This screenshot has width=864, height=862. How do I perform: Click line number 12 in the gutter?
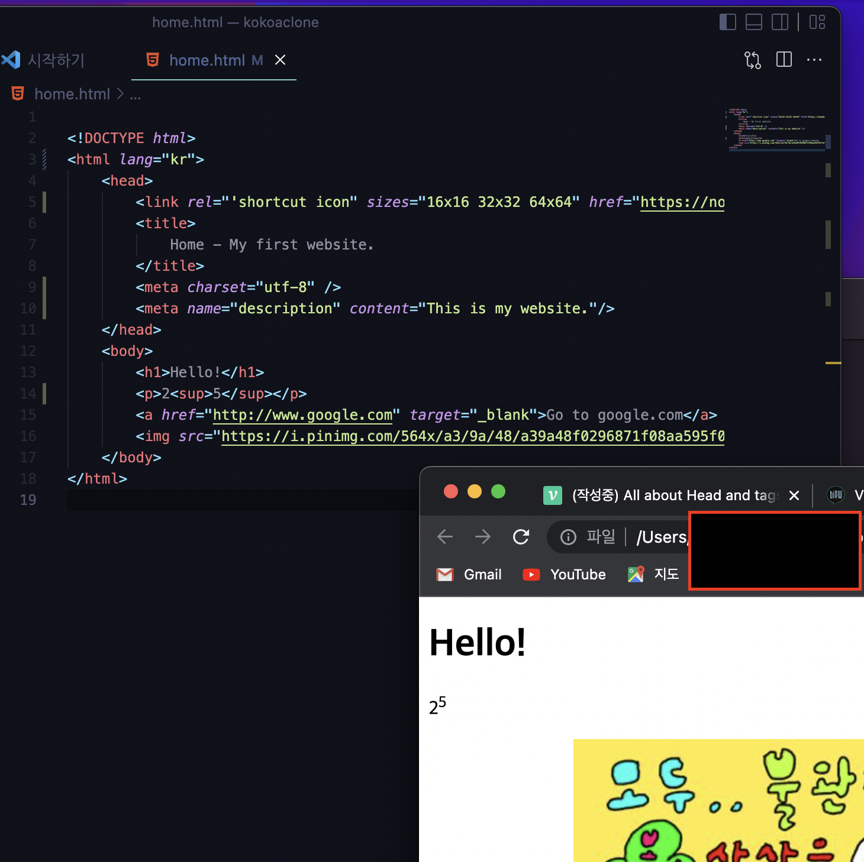click(x=28, y=351)
